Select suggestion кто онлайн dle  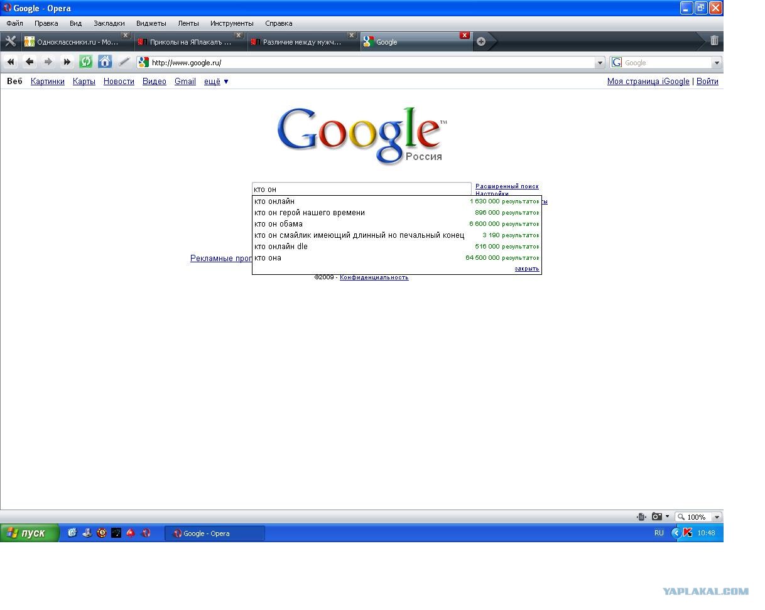coord(396,247)
